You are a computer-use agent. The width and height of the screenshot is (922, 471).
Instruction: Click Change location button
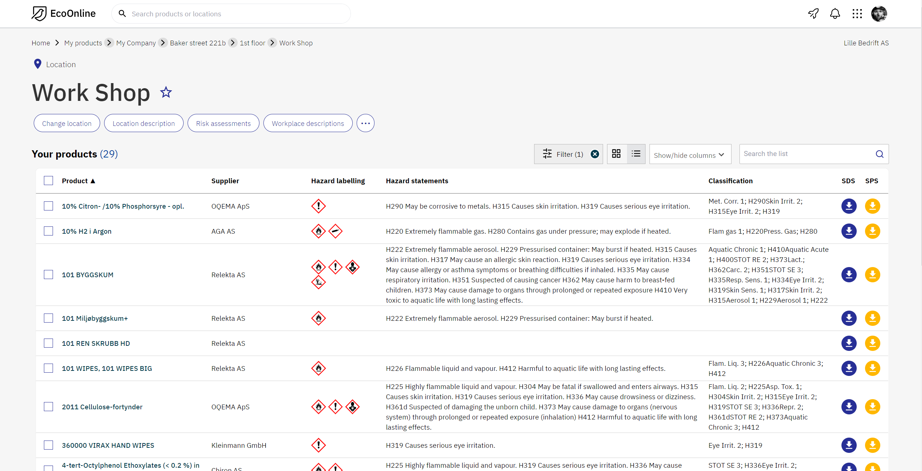67,123
